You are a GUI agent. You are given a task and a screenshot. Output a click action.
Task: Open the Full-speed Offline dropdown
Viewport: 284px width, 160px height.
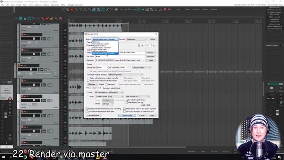[142, 68]
